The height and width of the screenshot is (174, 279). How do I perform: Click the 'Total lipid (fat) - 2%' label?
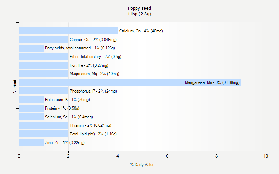[x=86, y=134]
